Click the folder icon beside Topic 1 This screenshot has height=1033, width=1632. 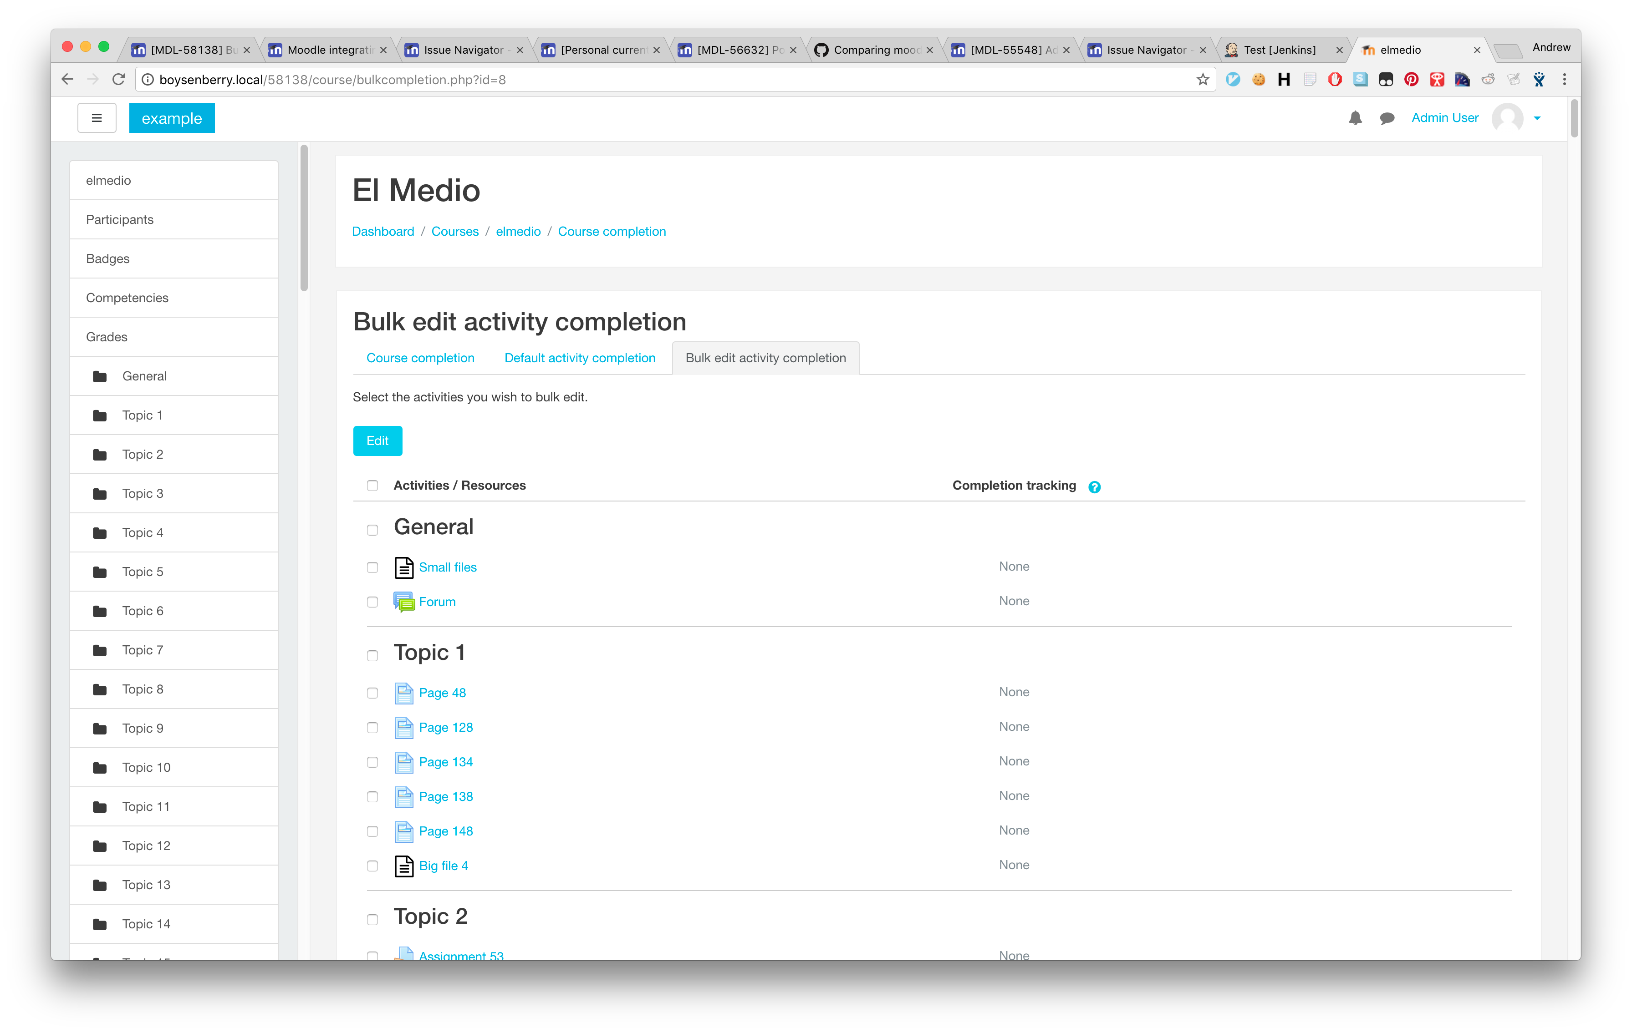pyautogui.click(x=100, y=415)
